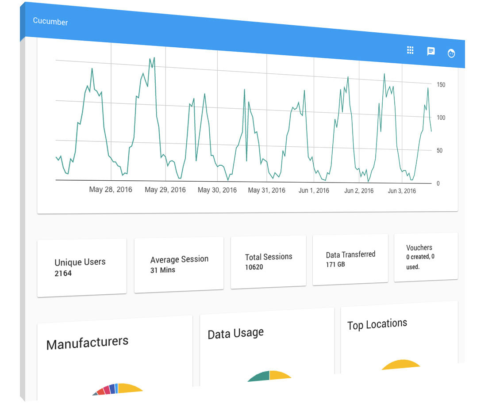Image resolution: width=492 pixels, height=403 pixels.
Task: Select the yellow Top Locations chart segment
Action: tap(401, 365)
